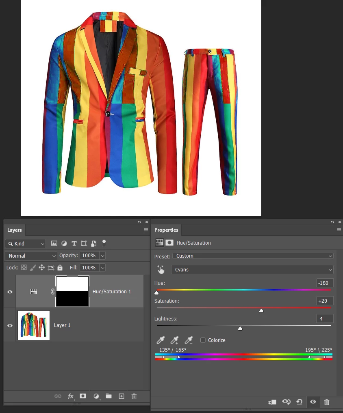Image resolution: width=343 pixels, height=413 pixels.
Task: Open the Kind filter dropdown
Action: [25, 244]
